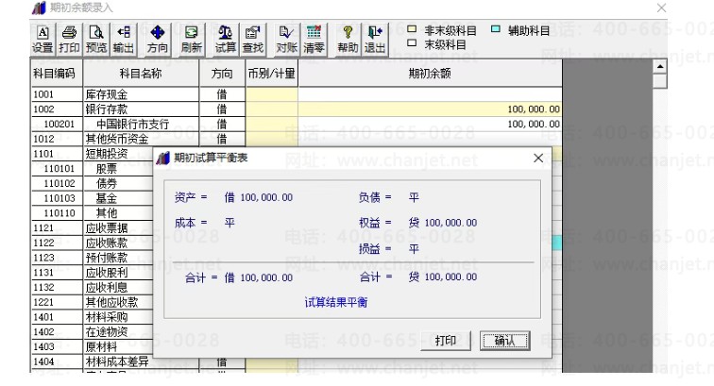Click the 期初试算平衡表 dialog title icon
The width and height of the screenshot is (714, 386).
163,158
